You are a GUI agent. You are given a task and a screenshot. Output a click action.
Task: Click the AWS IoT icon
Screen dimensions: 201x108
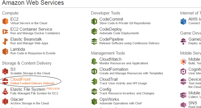[183, 21]
